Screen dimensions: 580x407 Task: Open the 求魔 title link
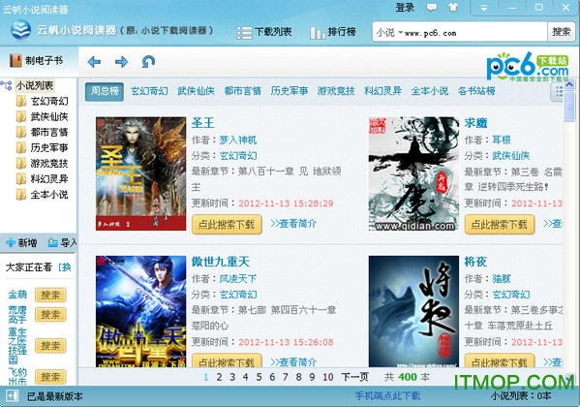click(475, 123)
